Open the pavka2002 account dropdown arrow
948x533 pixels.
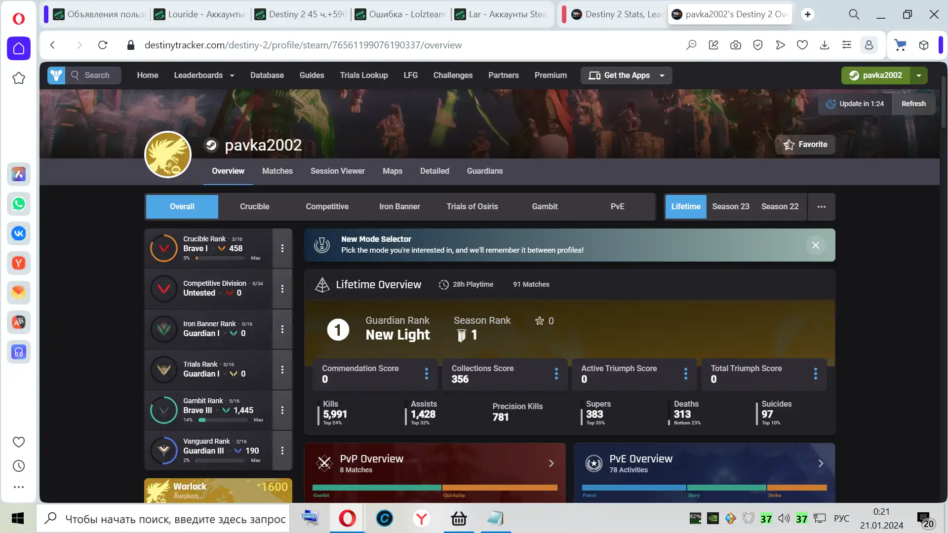click(919, 76)
